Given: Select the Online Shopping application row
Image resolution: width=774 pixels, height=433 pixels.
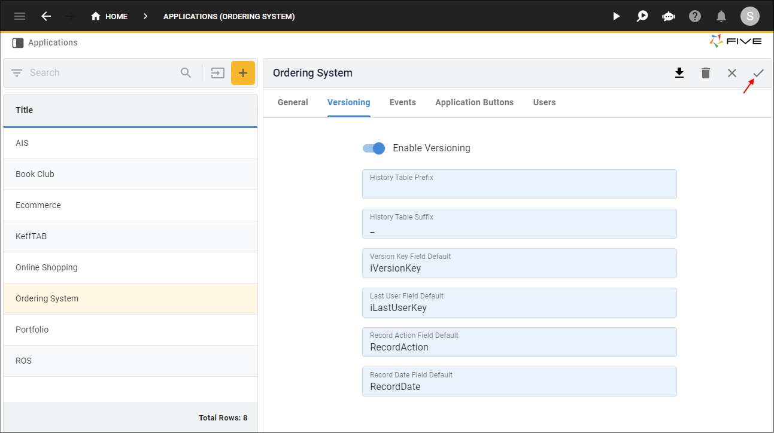Looking at the screenshot, I should tap(130, 267).
